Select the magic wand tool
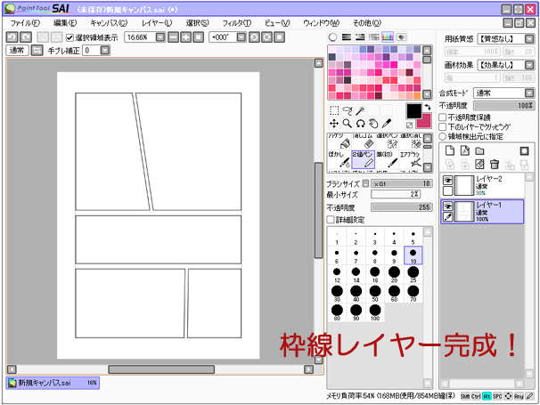Image resolution: width=540 pixels, height=405 pixels. coord(360,110)
